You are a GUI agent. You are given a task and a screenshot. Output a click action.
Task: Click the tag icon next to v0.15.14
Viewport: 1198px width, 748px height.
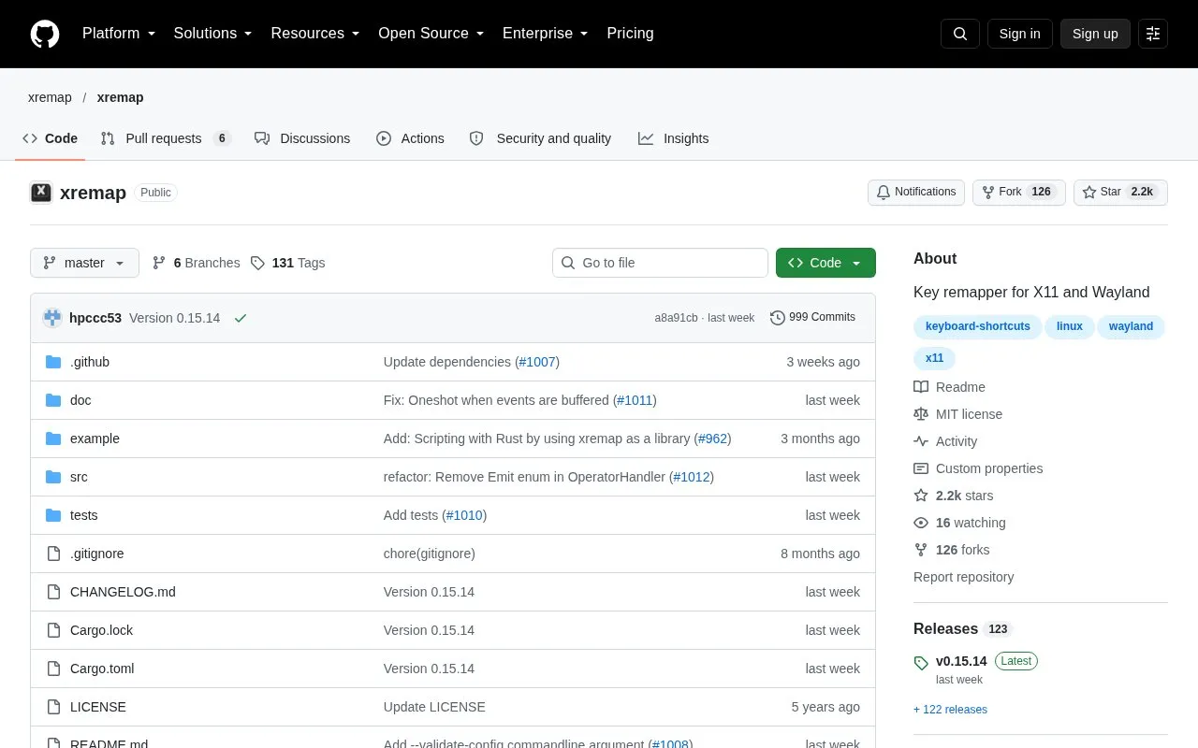921,662
